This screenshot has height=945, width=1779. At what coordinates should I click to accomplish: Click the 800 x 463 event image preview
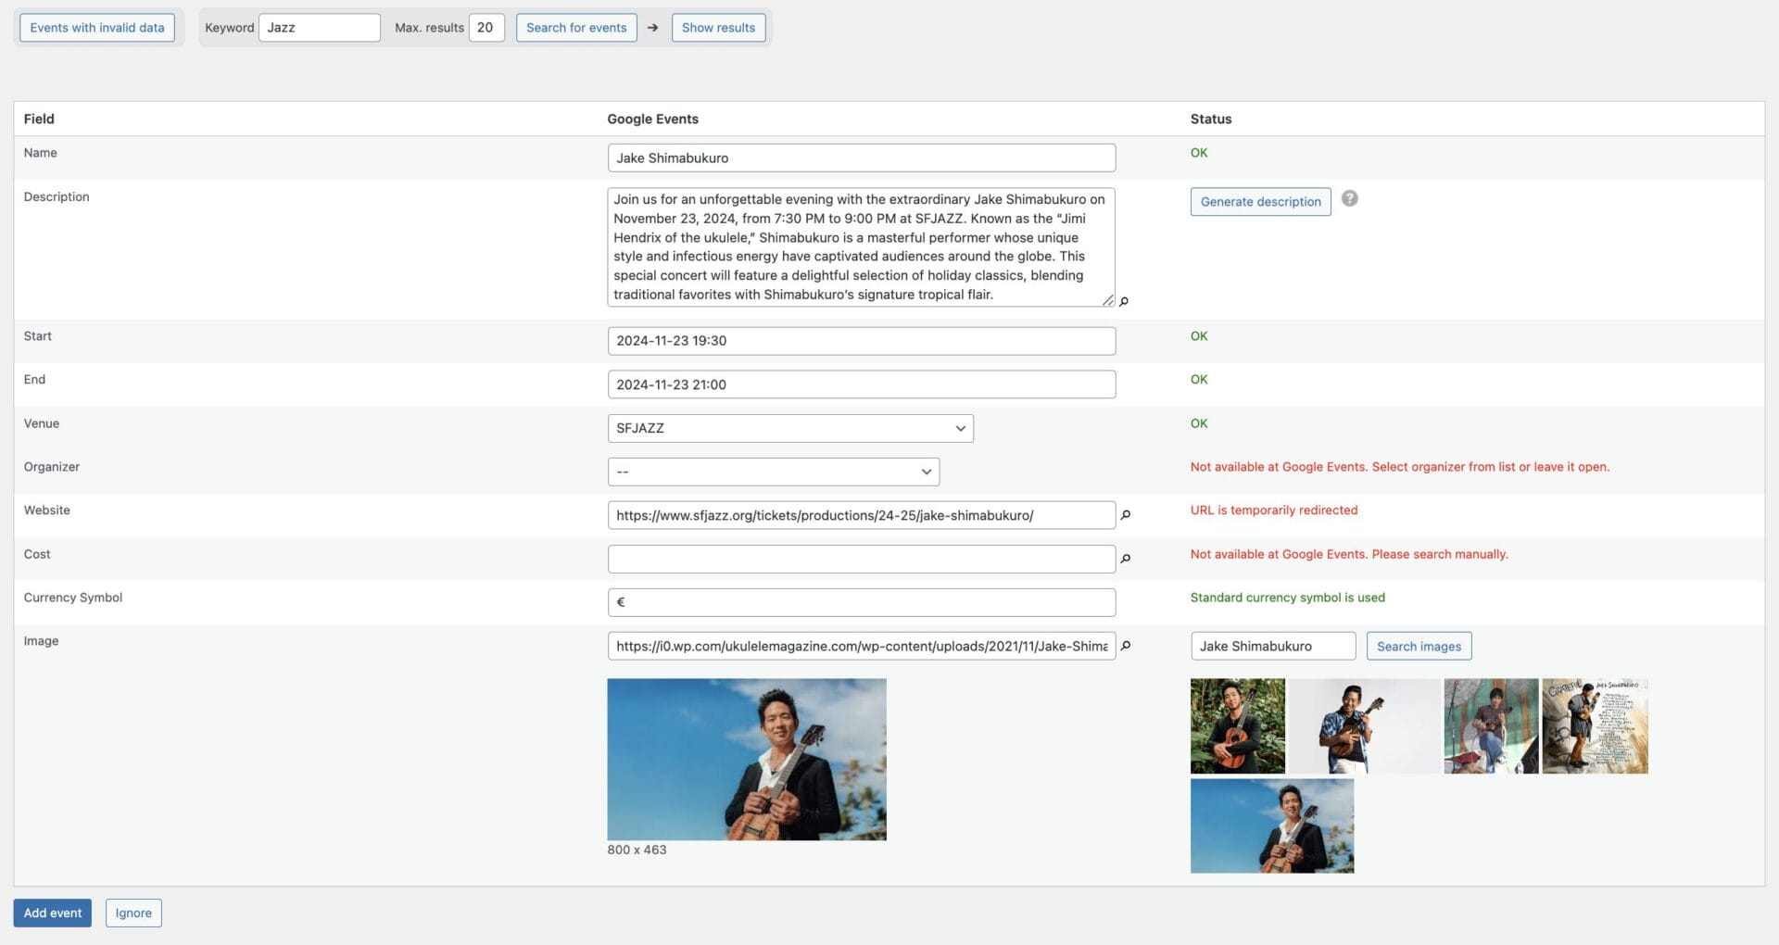747,759
